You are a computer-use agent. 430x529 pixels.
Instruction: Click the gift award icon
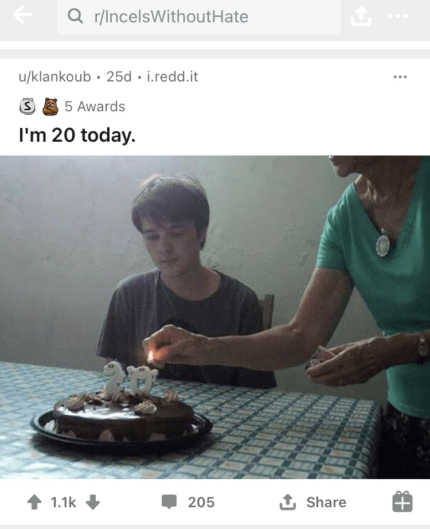pos(402,501)
